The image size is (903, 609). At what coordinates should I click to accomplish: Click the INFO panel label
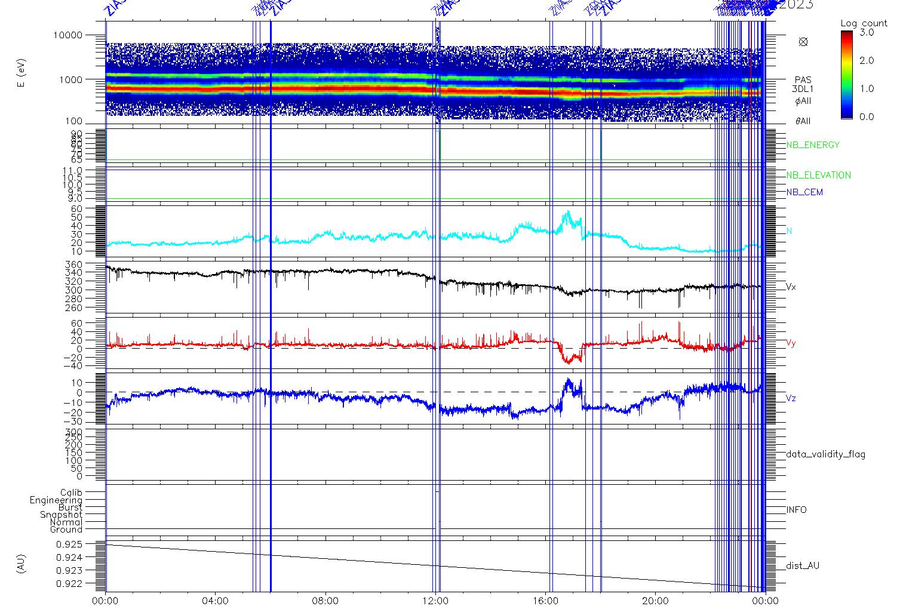[x=796, y=510]
